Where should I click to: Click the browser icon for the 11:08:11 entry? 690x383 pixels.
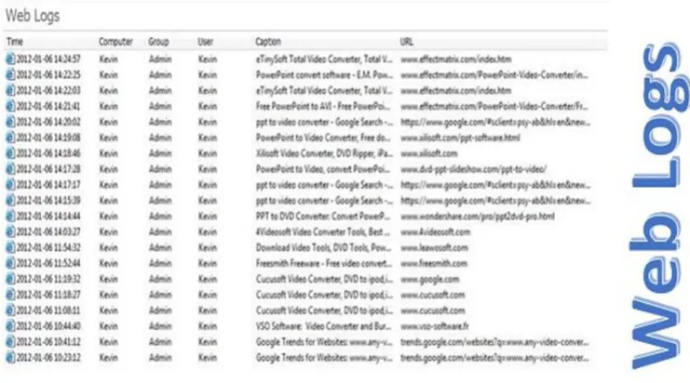coord(10,310)
